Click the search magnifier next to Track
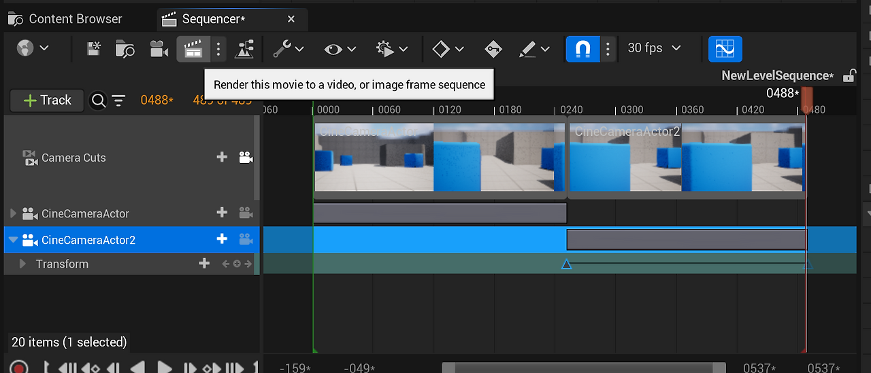 tap(99, 101)
